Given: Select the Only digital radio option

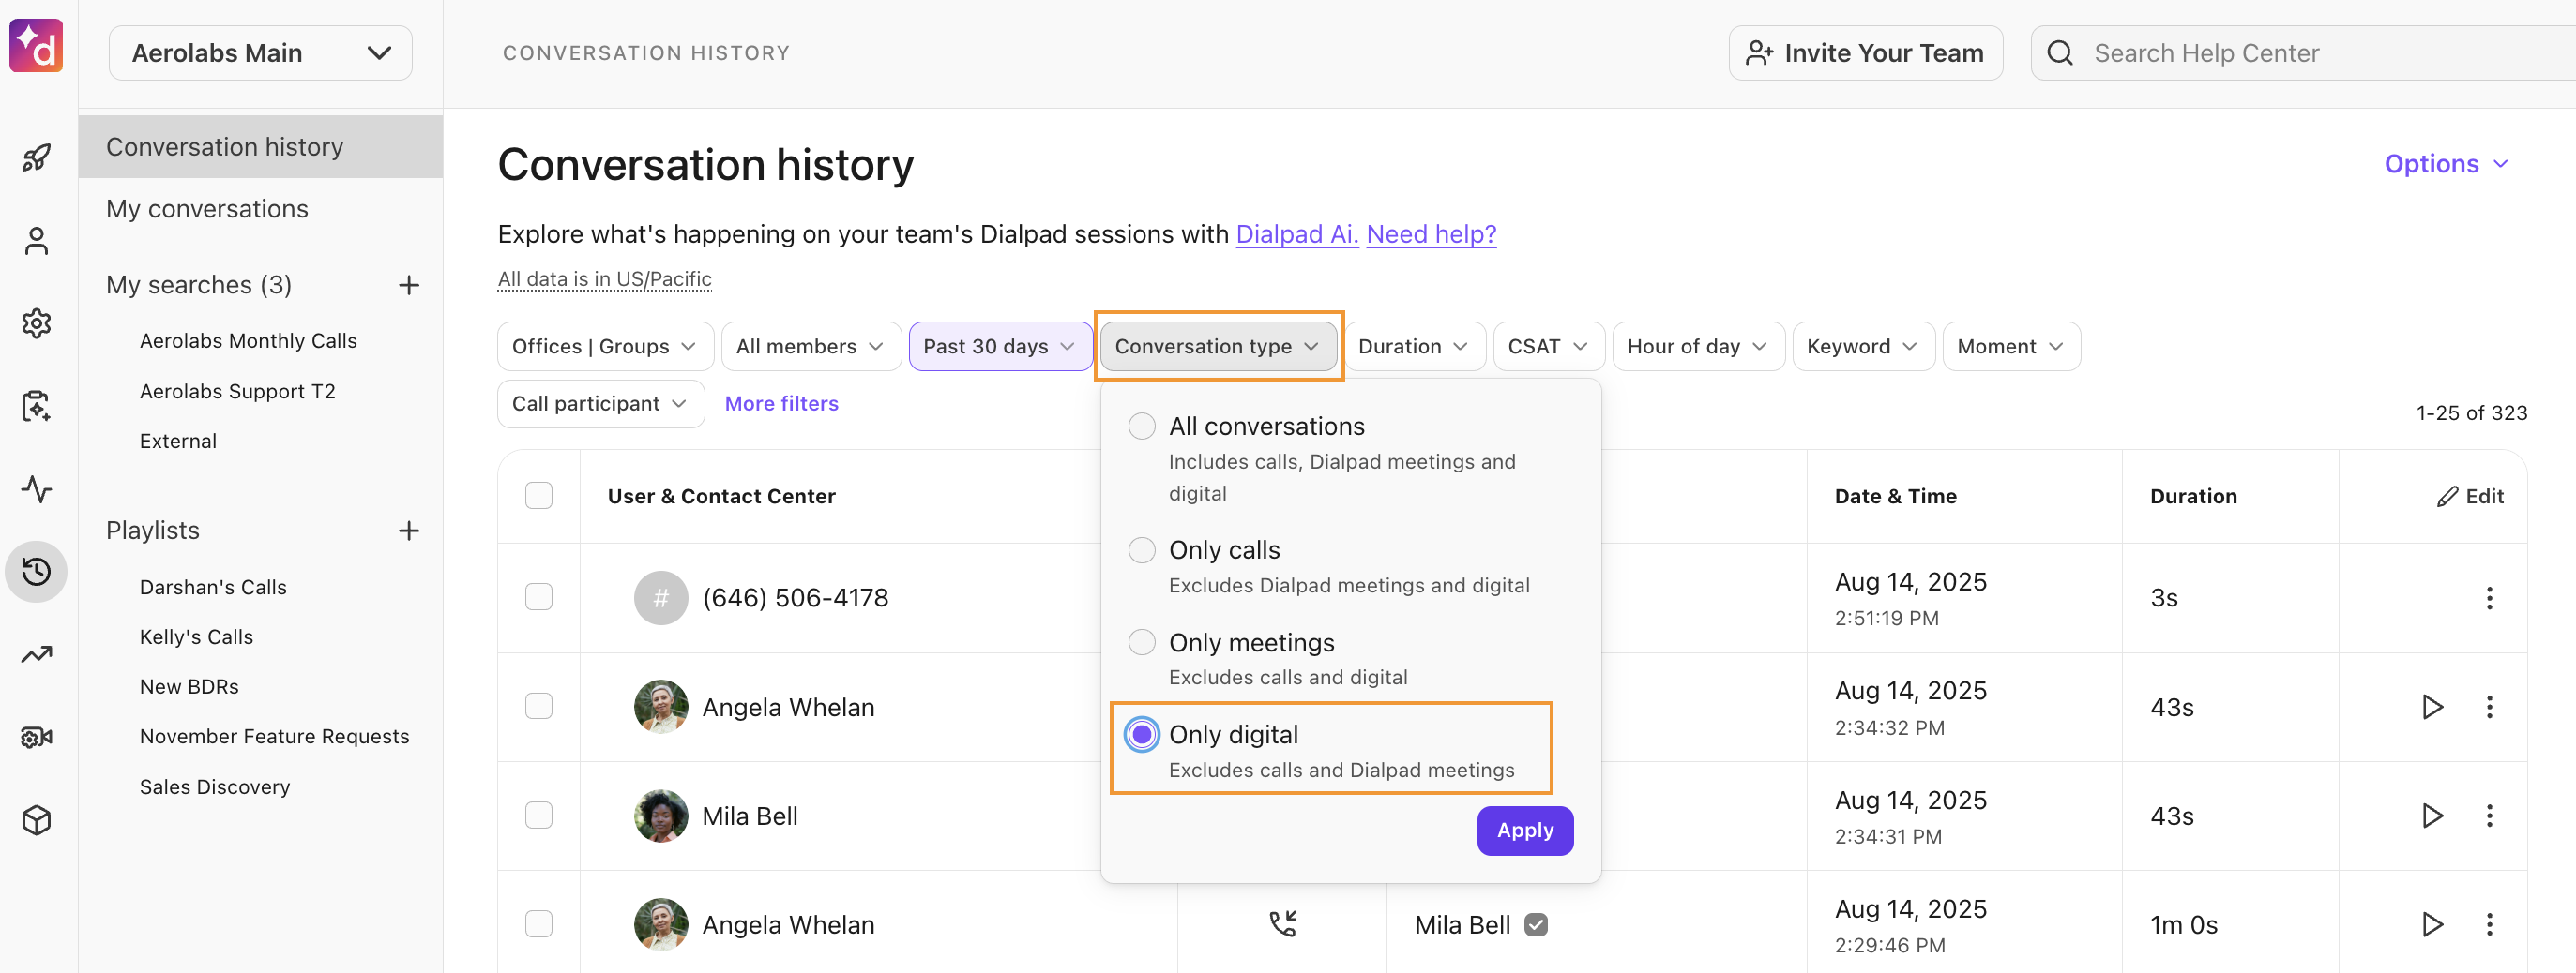Looking at the screenshot, I should tap(1141, 735).
